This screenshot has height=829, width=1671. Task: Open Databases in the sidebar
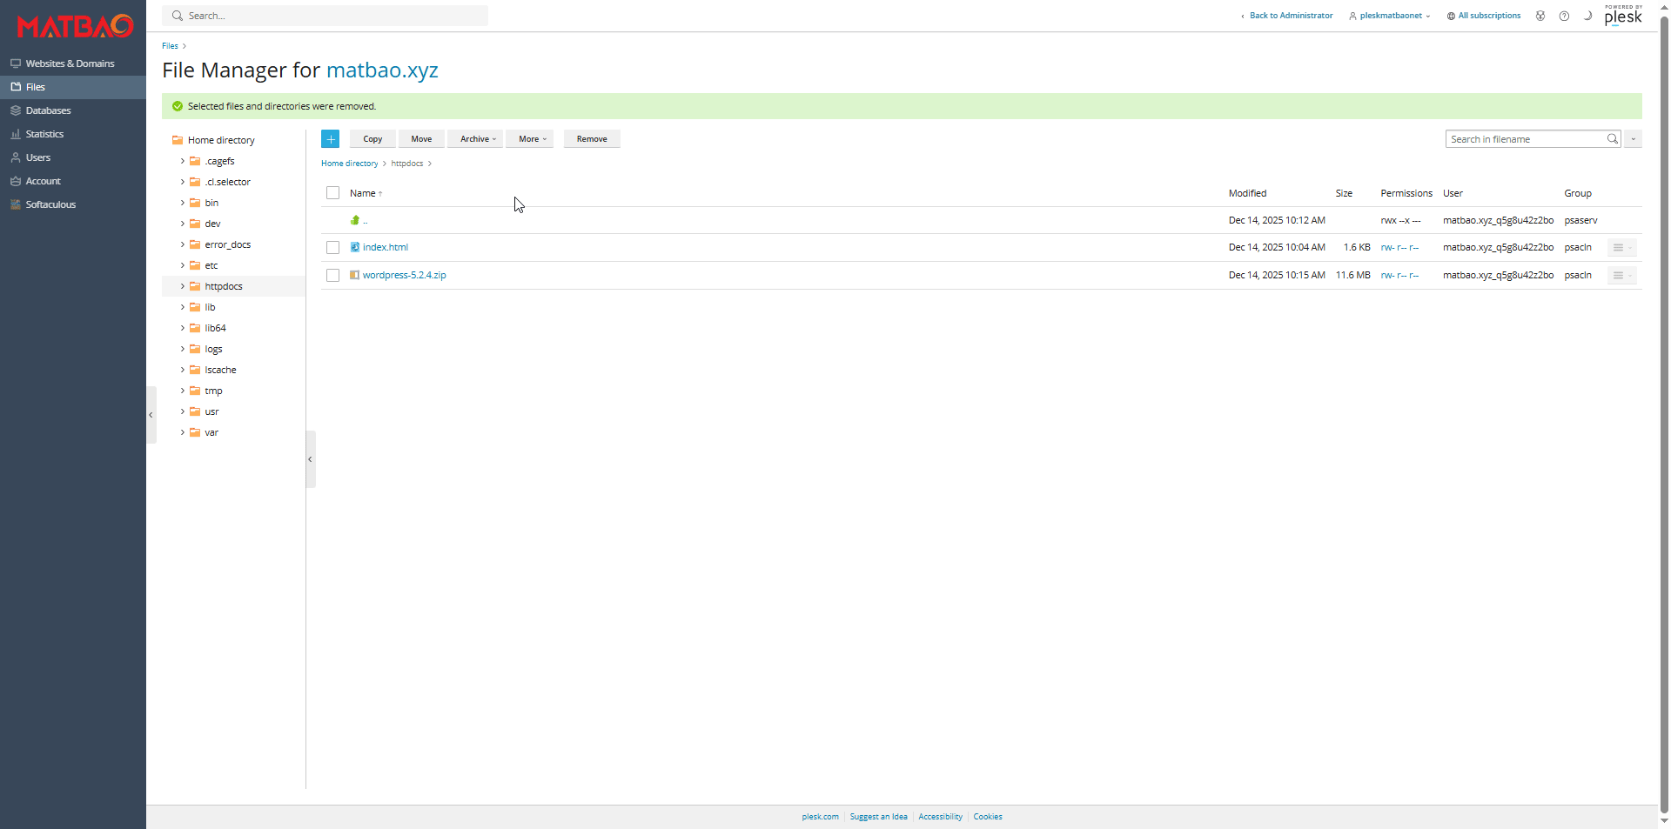(48, 110)
